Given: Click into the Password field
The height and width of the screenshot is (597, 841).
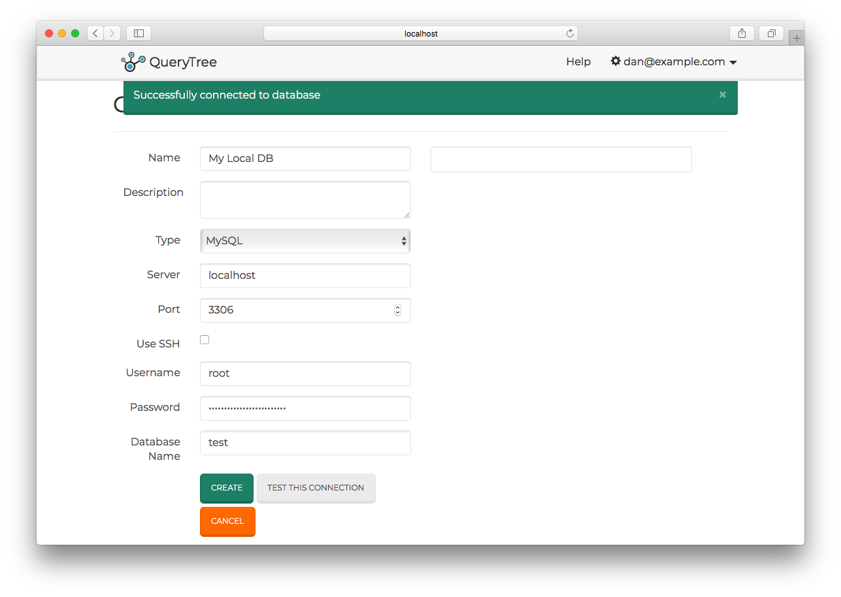Looking at the screenshot, I should pos(305,408).
